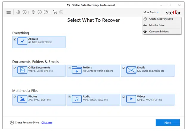
Task: Select Create Recovery Drive from menu
Action: tap(161, 19)
